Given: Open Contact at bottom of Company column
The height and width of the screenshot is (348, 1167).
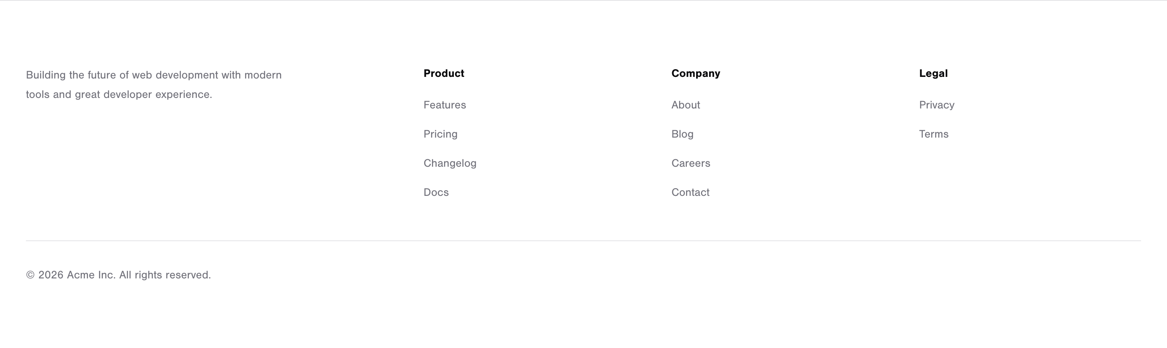Looking at the screenshot, I should tap(690, 192).
